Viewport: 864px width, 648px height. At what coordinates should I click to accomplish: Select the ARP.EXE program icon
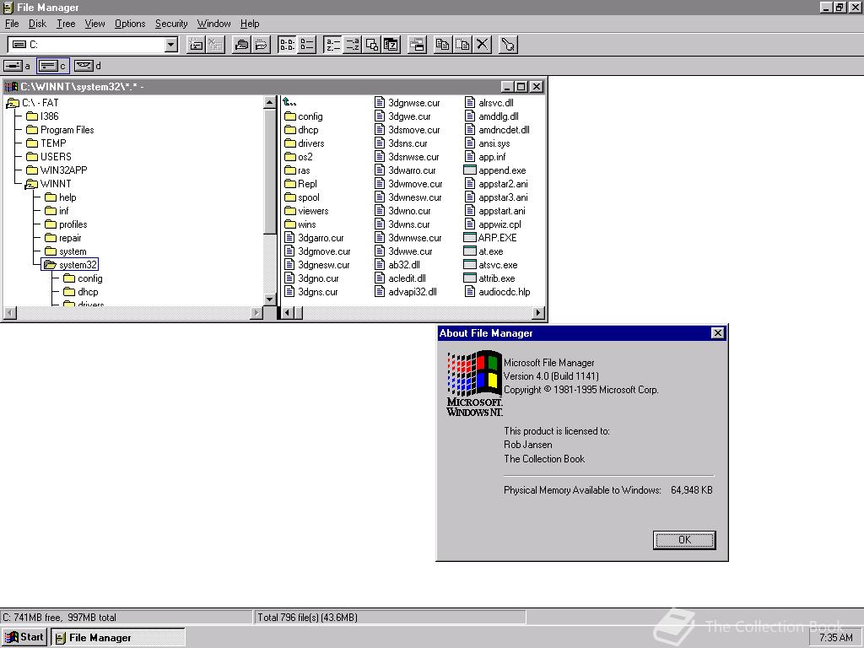coord(469,237)
